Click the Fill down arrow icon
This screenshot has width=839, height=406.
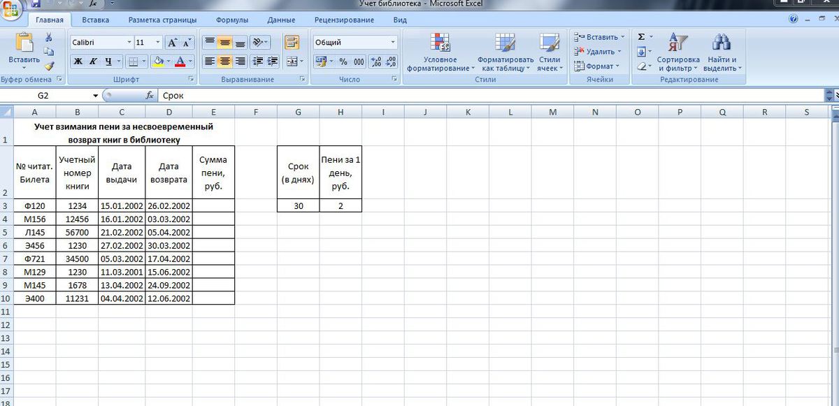641,52
